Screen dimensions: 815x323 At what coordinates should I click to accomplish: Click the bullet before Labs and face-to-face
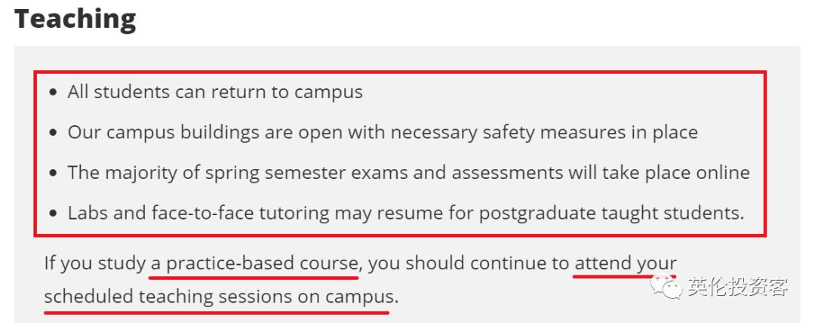click(53, 214)
